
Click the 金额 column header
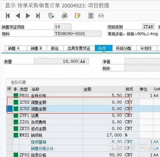[x=104, y=89]
